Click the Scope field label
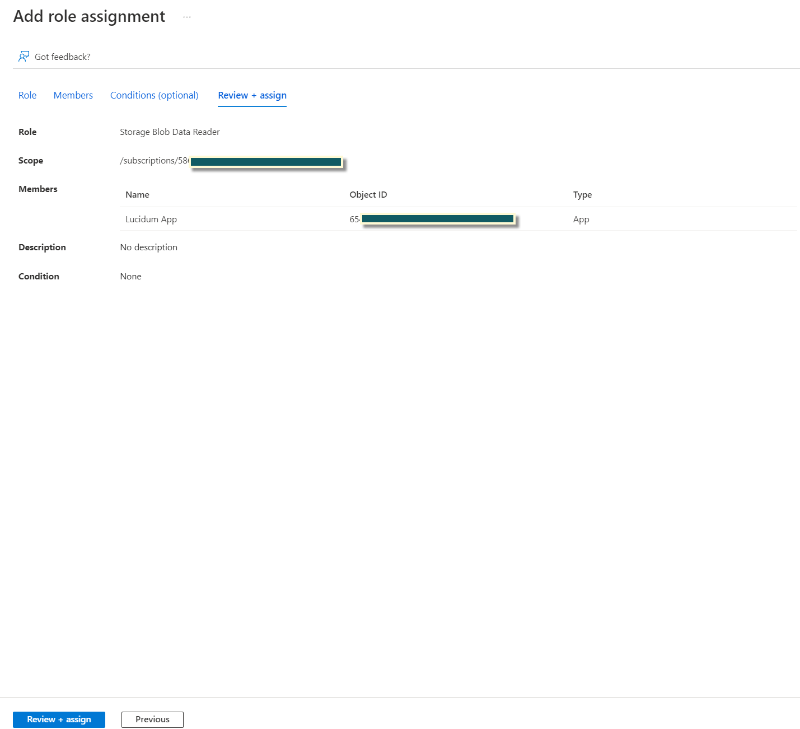The height and width of the screenshot is (729, 800). click(x=31, y=161)
